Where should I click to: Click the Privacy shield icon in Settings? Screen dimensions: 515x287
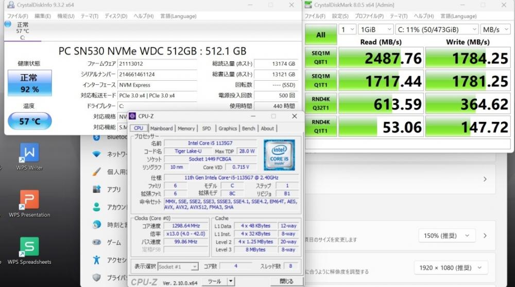pyautogui.click(x=97, y=278)
